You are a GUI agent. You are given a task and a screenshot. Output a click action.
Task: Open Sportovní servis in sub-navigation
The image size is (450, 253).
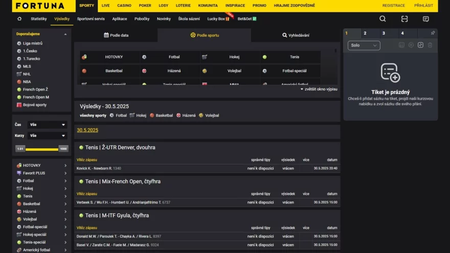[x=91, y=19]
